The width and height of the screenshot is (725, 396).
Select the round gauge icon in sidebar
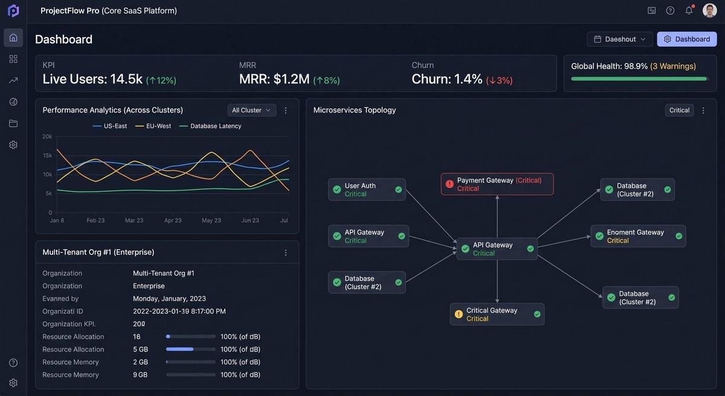tap(13, 102)
